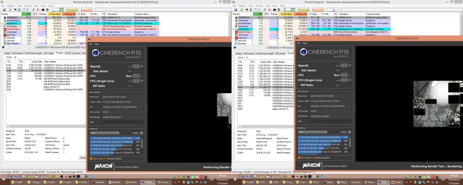Viewport: 463px width, 185px height.
Task: Open the CINEBE... taskbar item on left taskbar
Action: [148, 182]
